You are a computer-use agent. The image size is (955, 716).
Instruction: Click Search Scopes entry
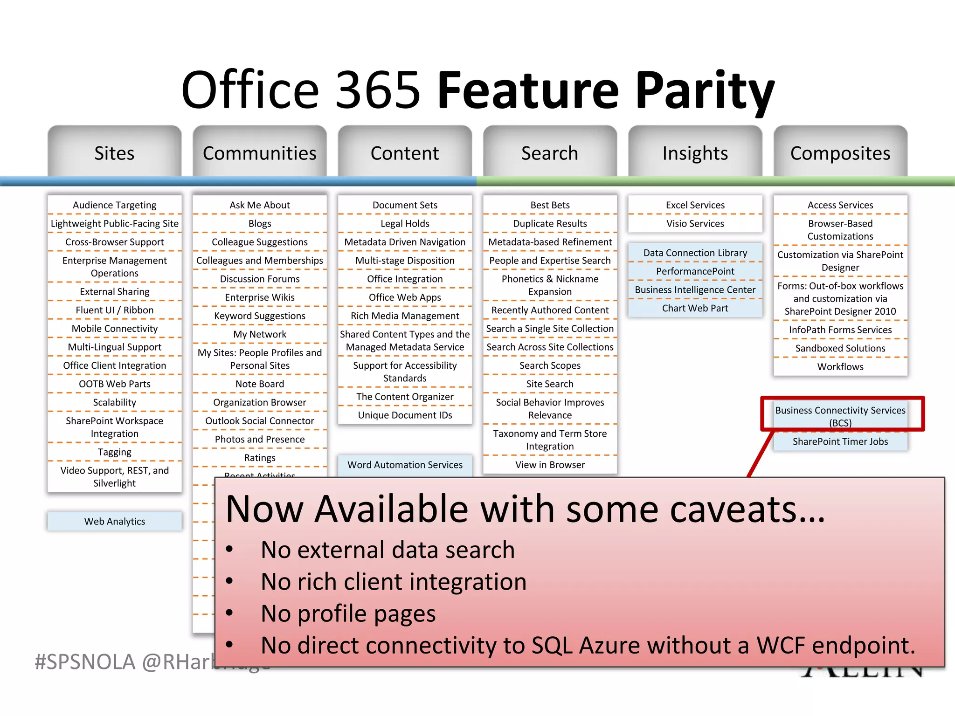point(550,365)
